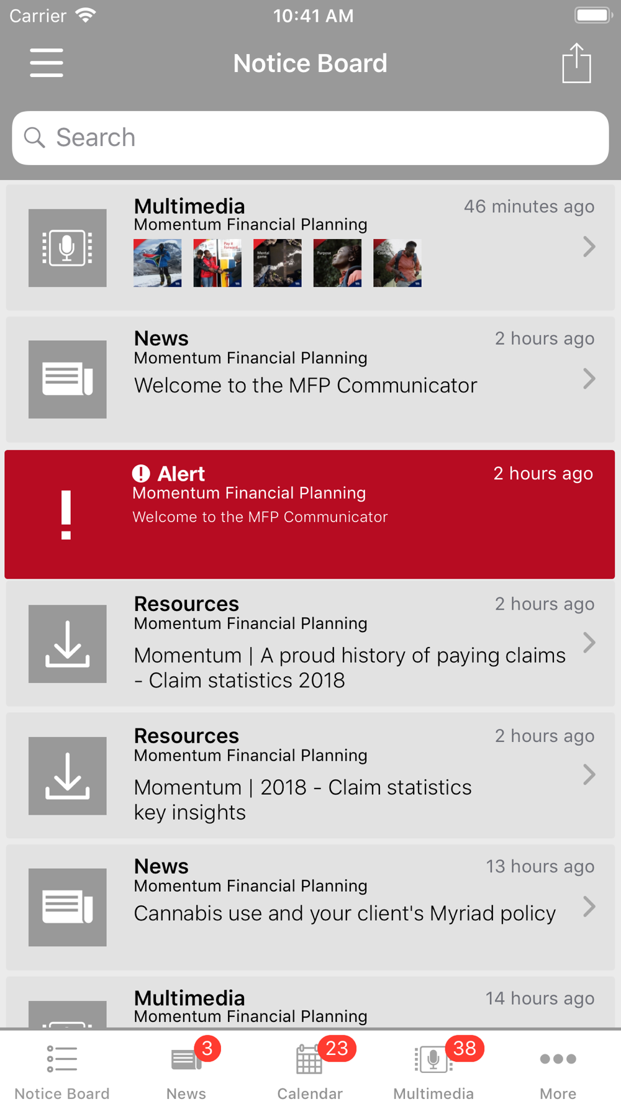Tap the share icon in header
Image resolution: width=621 pixels, height=1104 pixels.
click(576, 63)
